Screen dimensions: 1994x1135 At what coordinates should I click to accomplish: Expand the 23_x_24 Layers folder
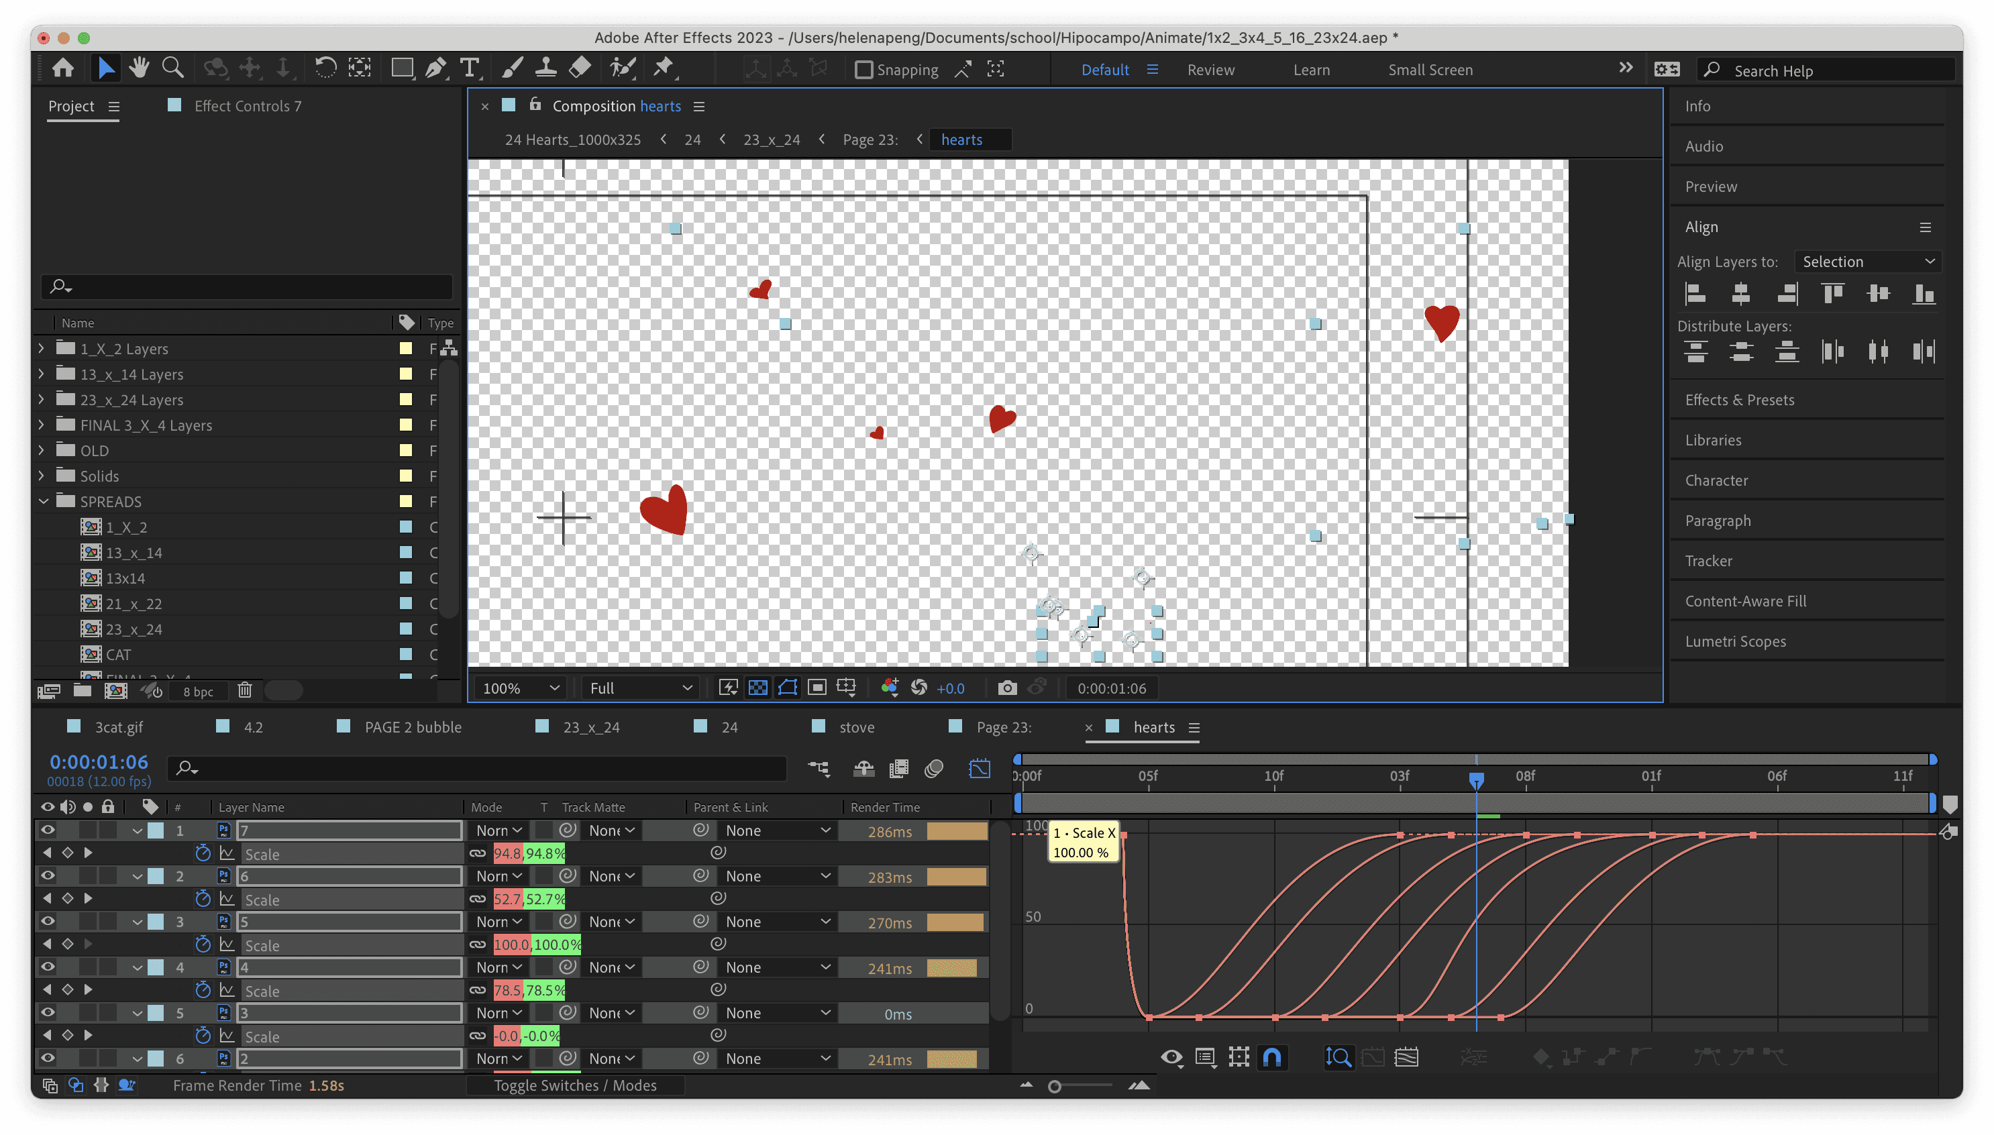click(42, 399)
